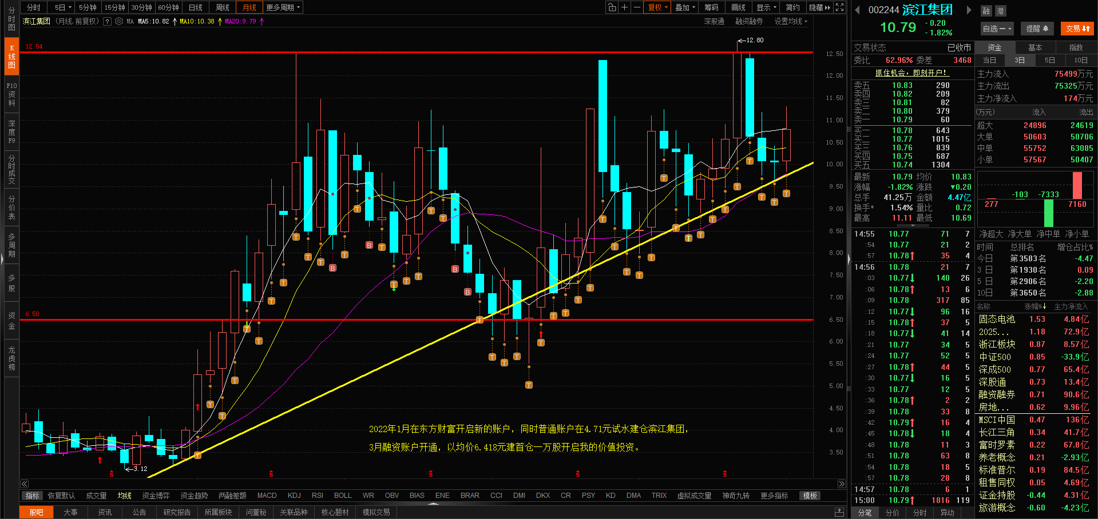The height and width of the screenshot is (519, 1098).
Task: Toggle the 筹码 chip distribution panel
Action: point(711,7)
